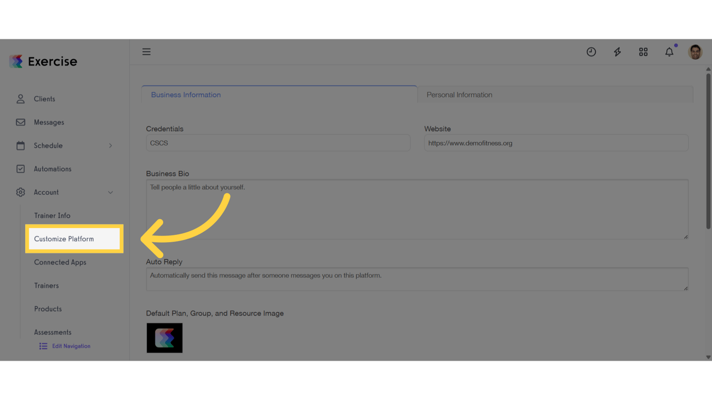Click the lightning bolt quick-actions icon
Screen dimensions: 712x400
(617, 52)
